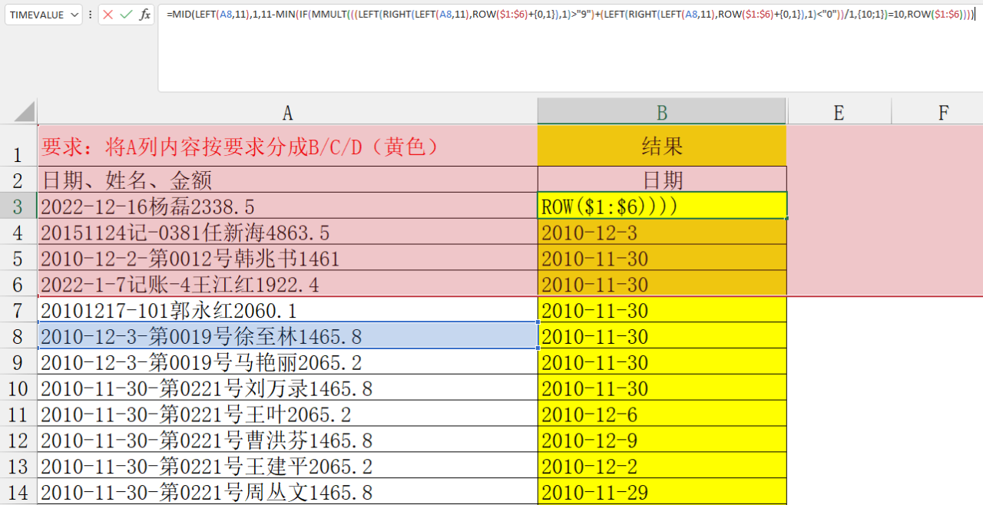The height and width of the screenshot is (505, 983).
Task: Select row 12 header
Action: tap(18, 441)
